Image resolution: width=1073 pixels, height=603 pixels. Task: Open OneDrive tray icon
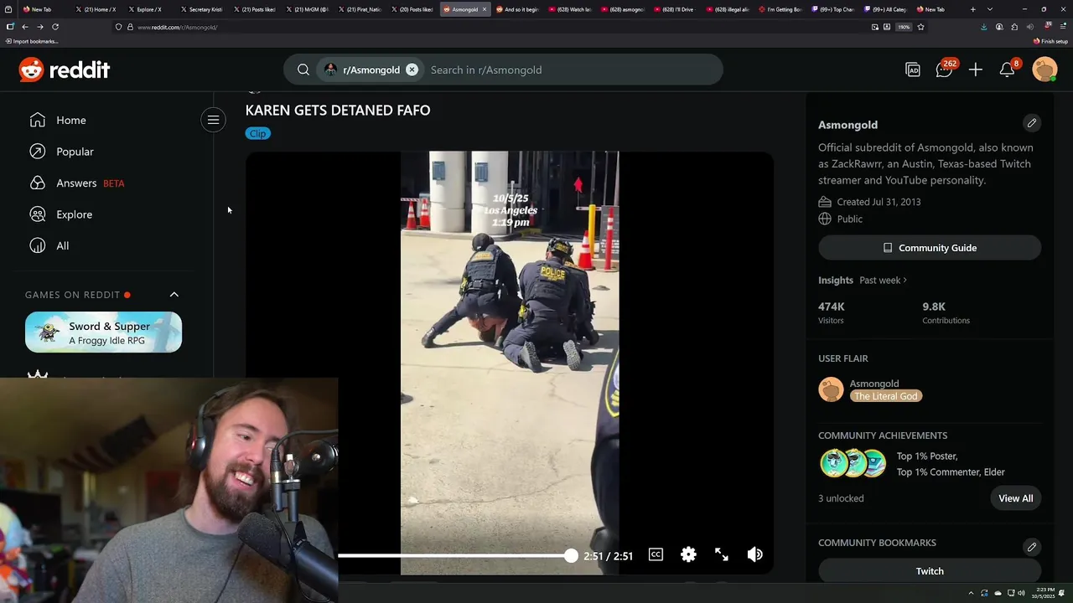tap(997, 594)
